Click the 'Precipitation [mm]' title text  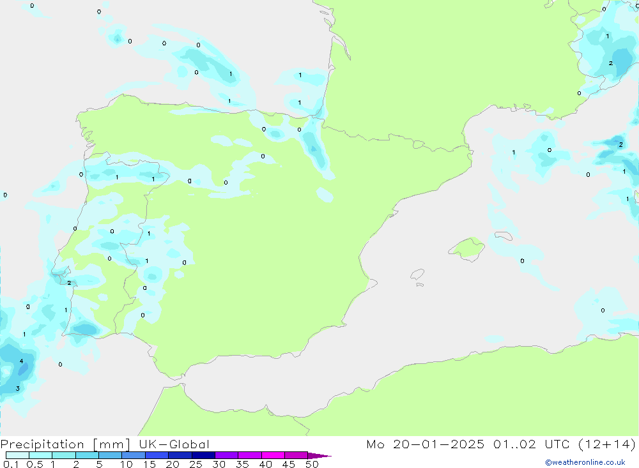pos(65,444)
